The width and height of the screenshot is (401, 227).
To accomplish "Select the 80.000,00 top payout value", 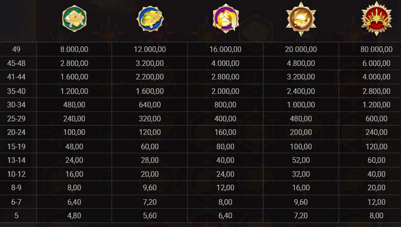I will pyautogui.click(x=376, y=49).
